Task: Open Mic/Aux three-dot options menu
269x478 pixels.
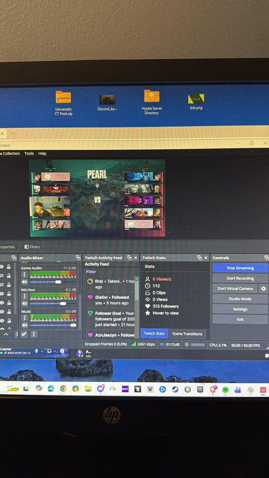Action: pos(25,297)
